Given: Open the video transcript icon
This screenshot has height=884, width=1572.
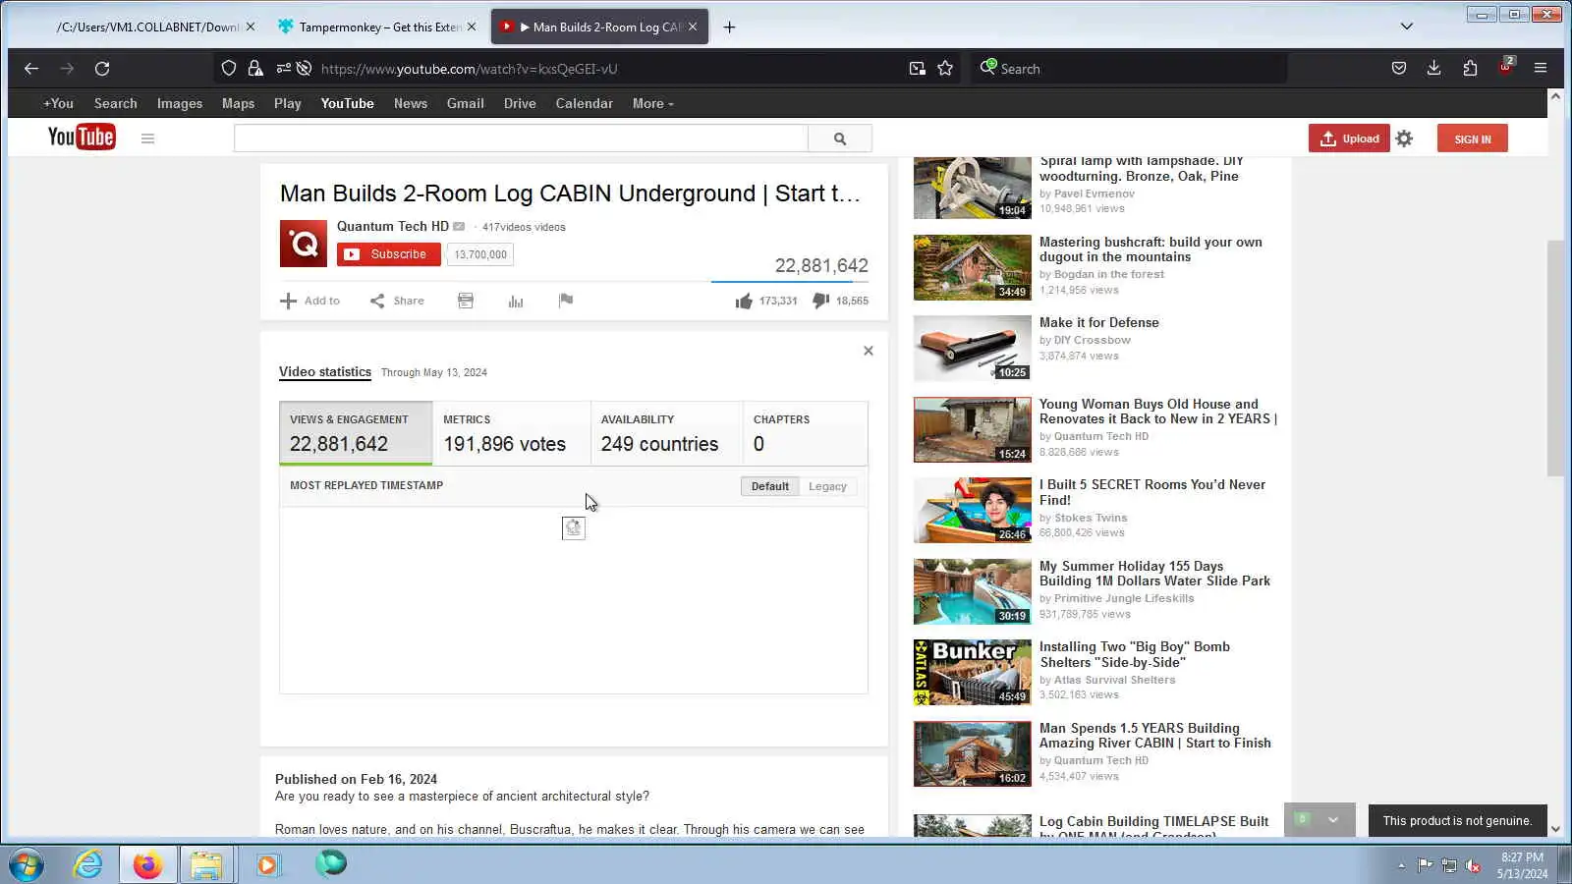Looking at the screenshot, I should click(x=466, y=301).
